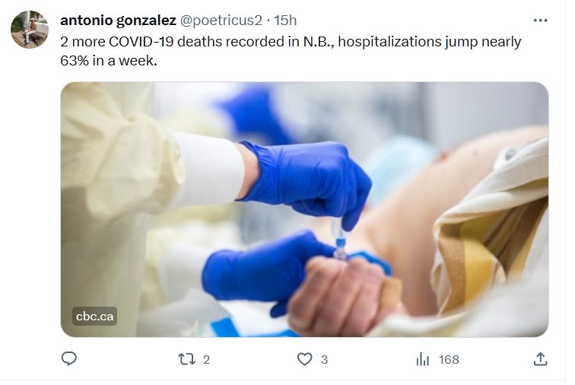Click the like count of 3
The width and height of the screenshot is (575, 385).
coord(324,359)
